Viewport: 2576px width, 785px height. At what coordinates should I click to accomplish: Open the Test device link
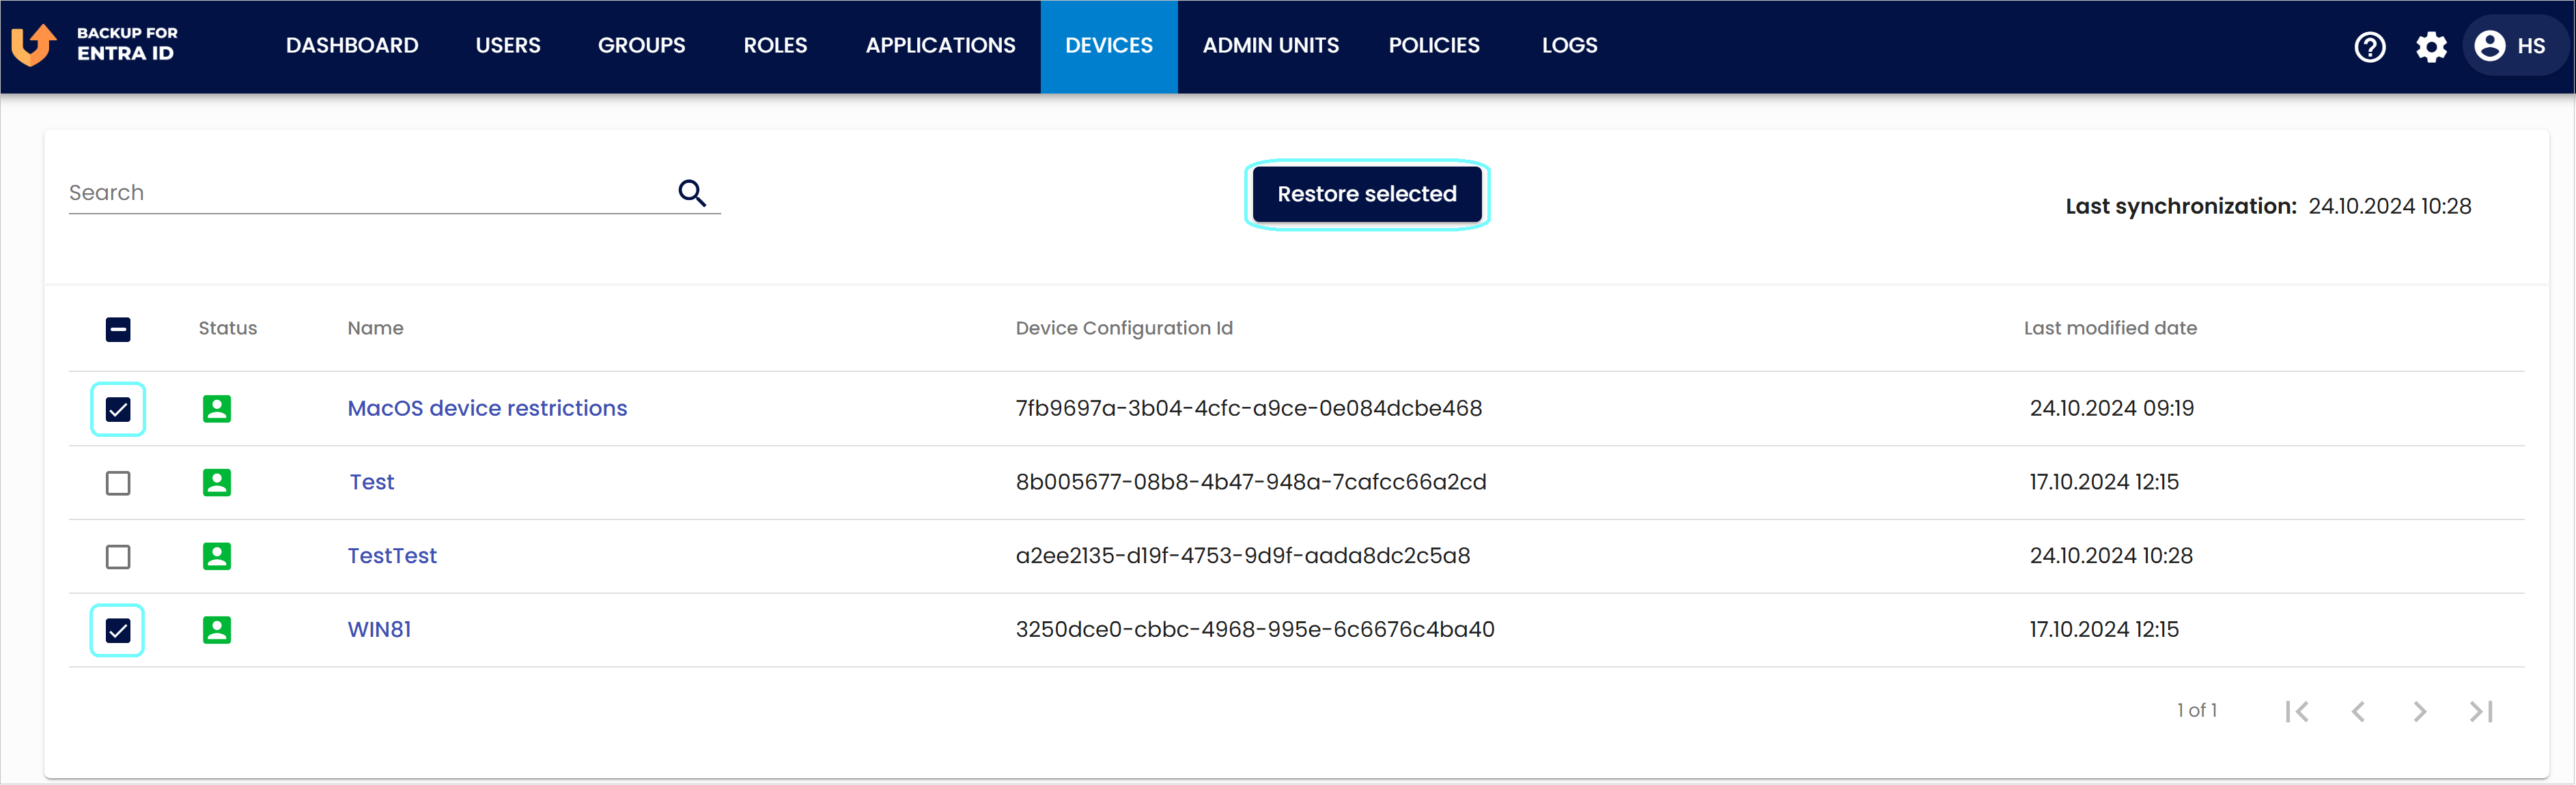click(x=372, y=482)
